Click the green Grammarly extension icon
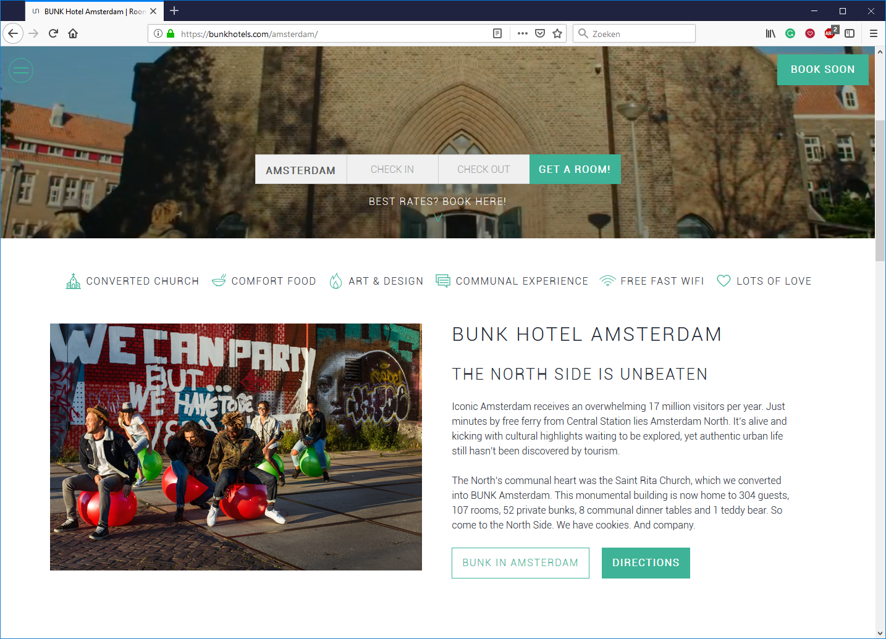 [x=790, y=33]
